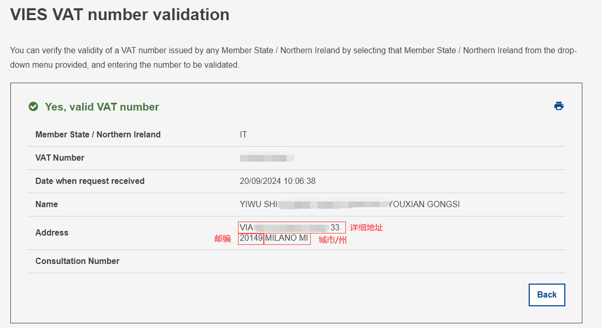Click the printer icon to print results
The height and width of the screenshot is (328, 602).
tap(559, 106)
